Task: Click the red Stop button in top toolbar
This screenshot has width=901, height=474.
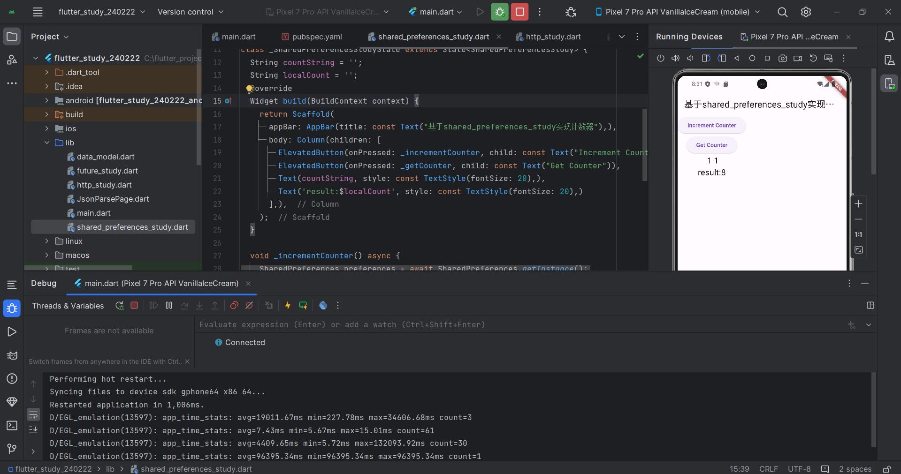Action: pyautogui.click(x=520, y=12)
